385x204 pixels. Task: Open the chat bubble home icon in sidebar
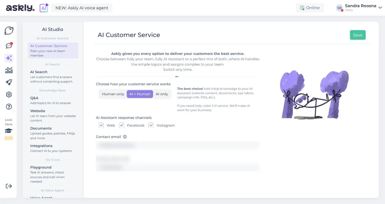pos(9,31)
